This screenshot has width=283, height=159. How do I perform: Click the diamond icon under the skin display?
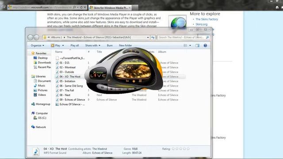coord(134,81)
